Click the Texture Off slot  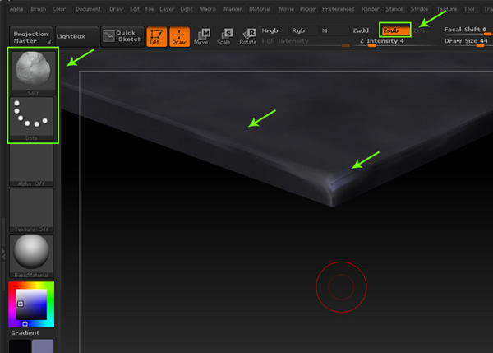pos(31,210)
